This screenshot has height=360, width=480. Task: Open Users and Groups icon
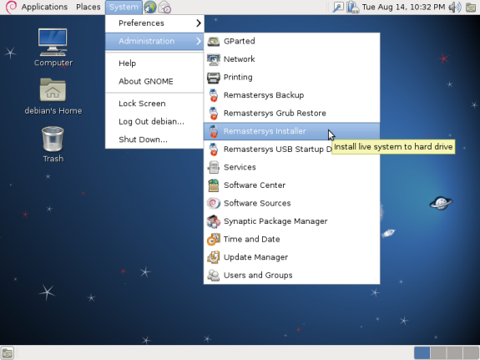point(214,275)
